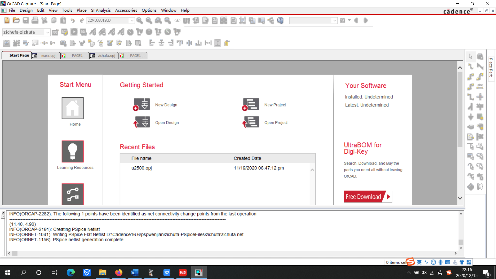The image size is (496, 279).
Task: Click the Place Junction cross tool
Action: pos(480,97)
